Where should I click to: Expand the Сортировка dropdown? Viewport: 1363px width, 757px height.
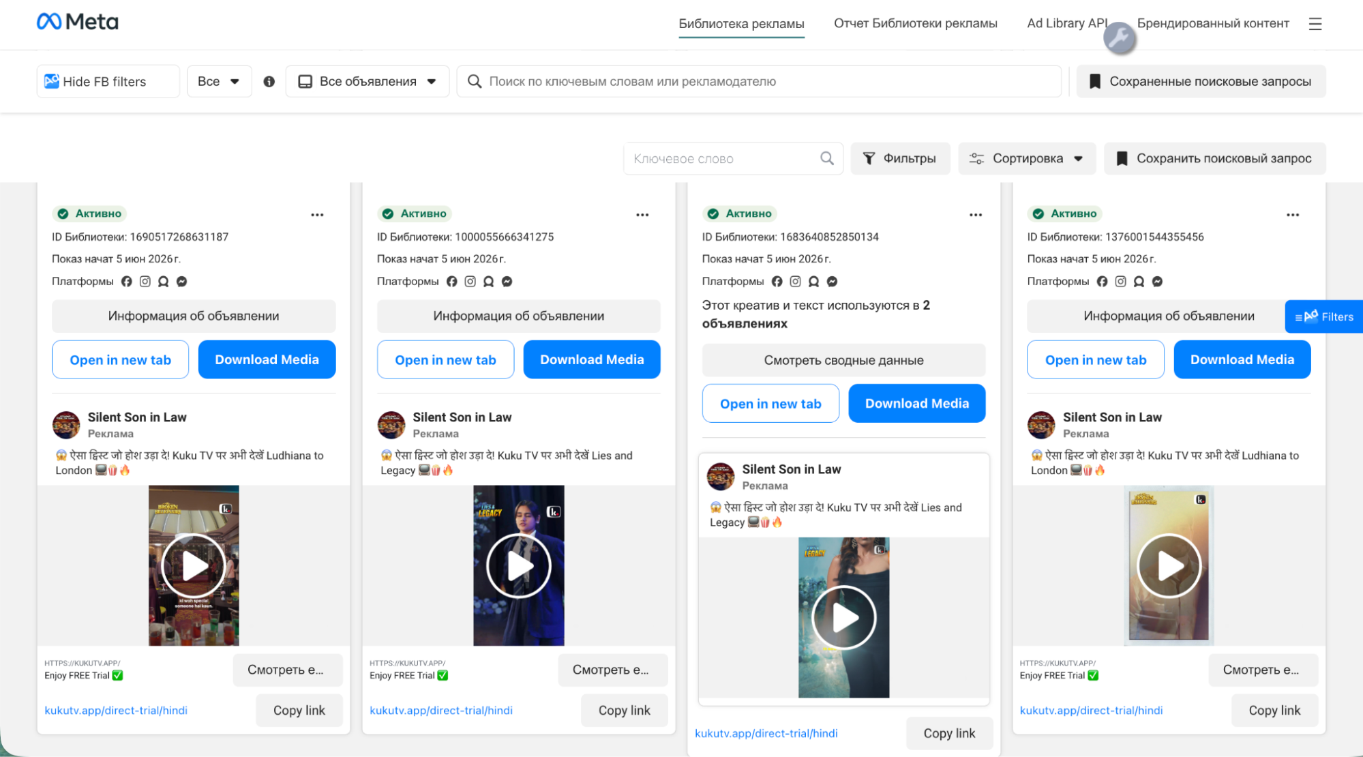[1027, 159]
